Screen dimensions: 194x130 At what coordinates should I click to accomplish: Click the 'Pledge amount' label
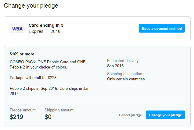[23, 110]
